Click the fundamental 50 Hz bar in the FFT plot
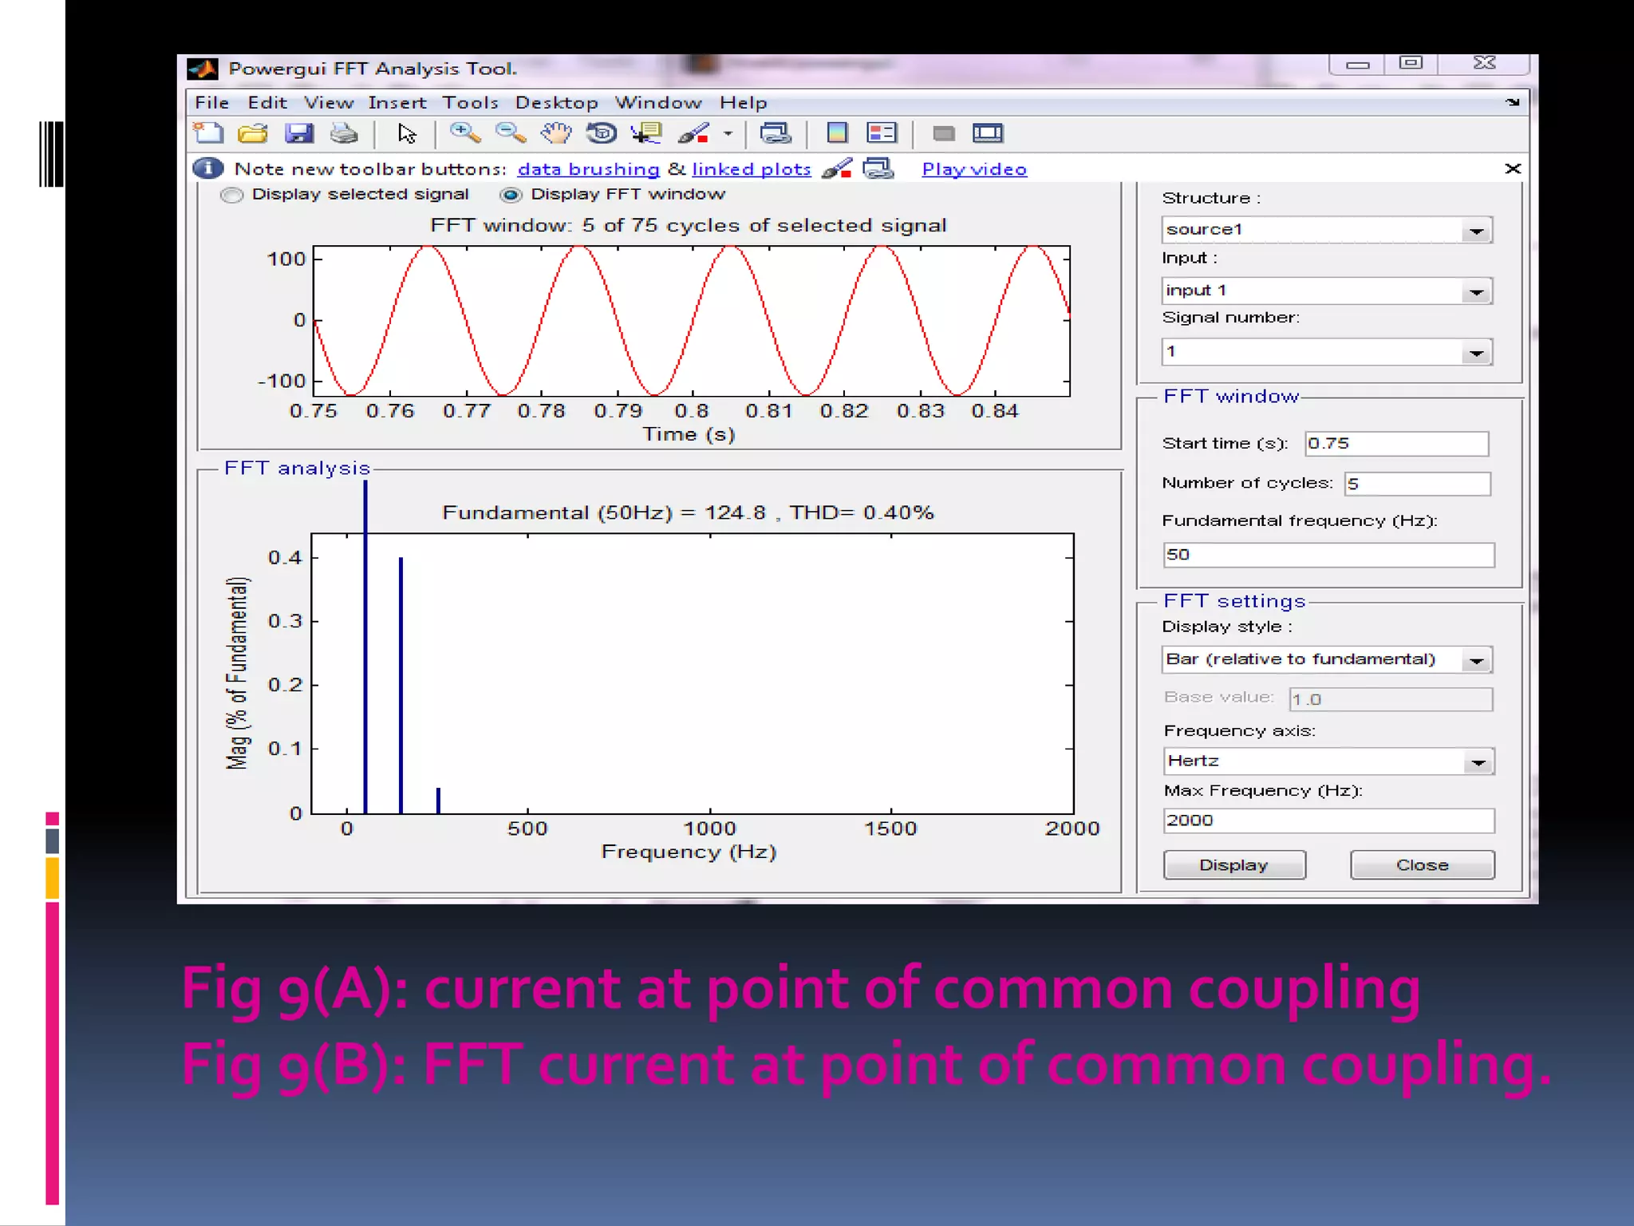This screenshot has width=1634, height=1226. point(365,647)
